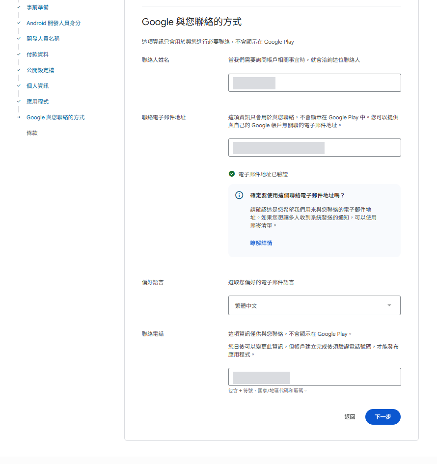Open the 付款資料 step

37,55
